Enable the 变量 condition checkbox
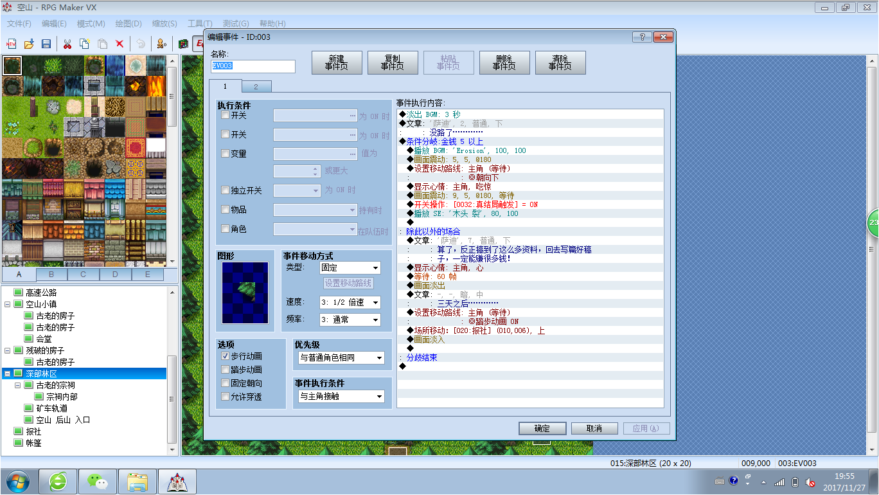The image size is (879, 495). 225,154
